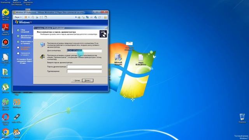
Task: Open the USB drive desktop shortcut
Action: click(17, 118)
